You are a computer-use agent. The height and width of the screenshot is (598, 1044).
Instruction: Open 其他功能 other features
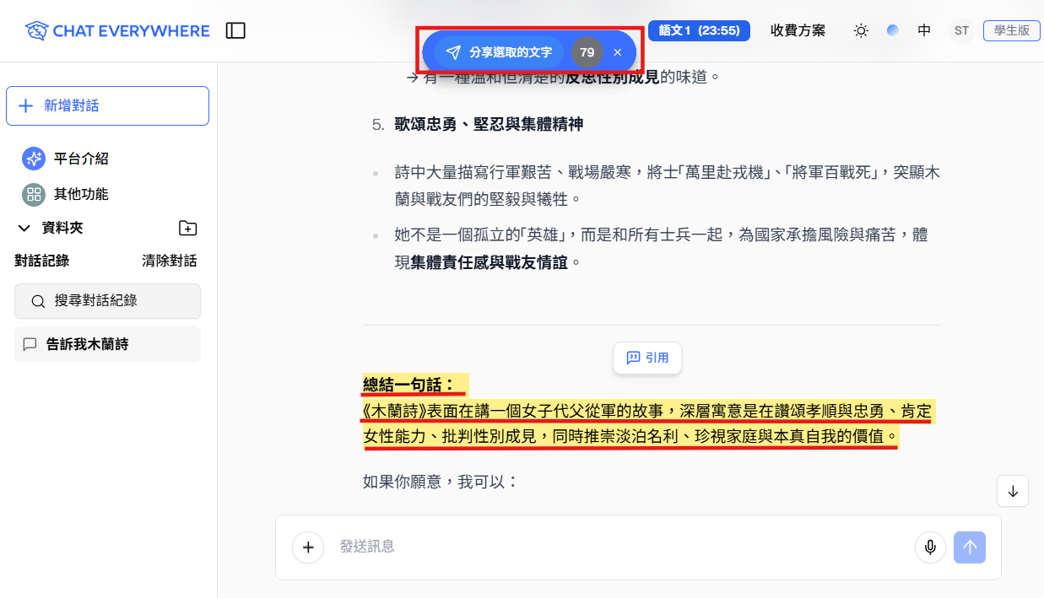[81, 194]
